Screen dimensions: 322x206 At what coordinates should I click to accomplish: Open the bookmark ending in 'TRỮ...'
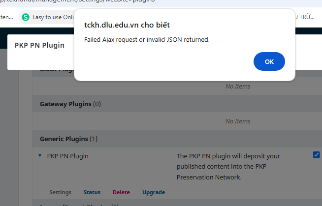(x=305, y=17)
